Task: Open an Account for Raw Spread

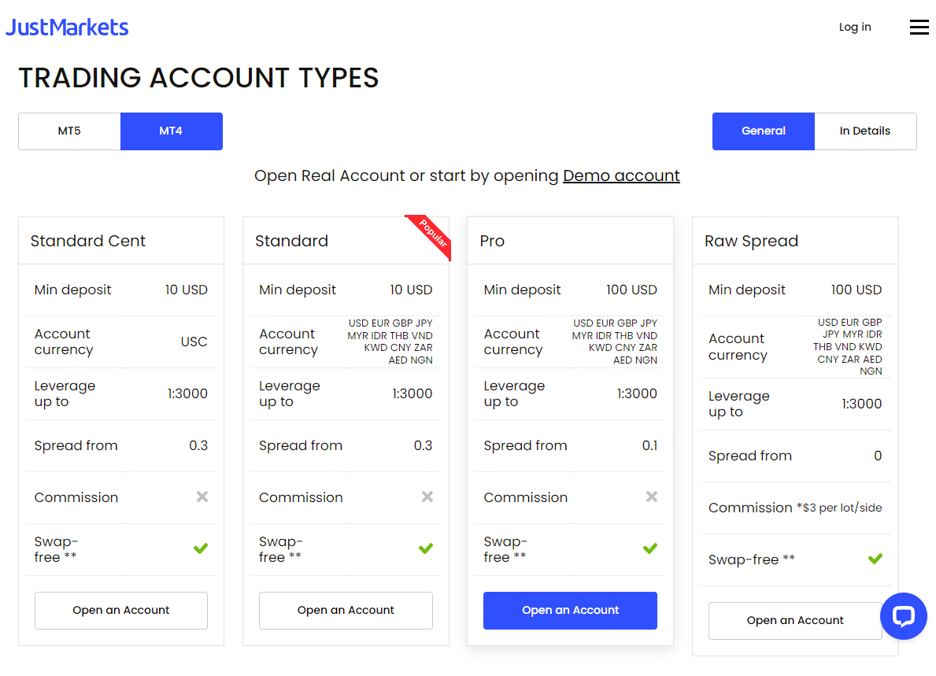Action: tap(794, 621)
